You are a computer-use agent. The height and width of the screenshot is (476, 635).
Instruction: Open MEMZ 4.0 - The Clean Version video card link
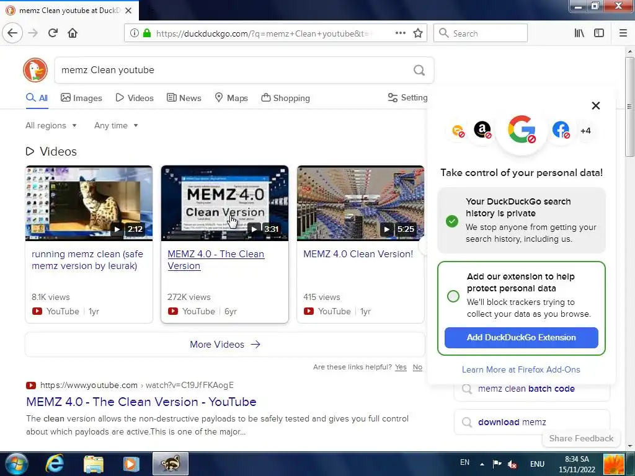216,260
